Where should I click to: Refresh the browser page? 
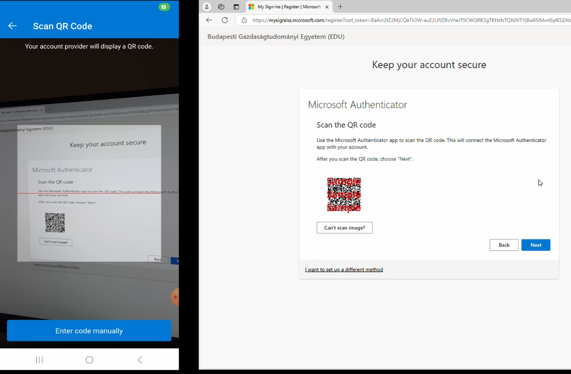pyautogui.click(x=225, y=20)
